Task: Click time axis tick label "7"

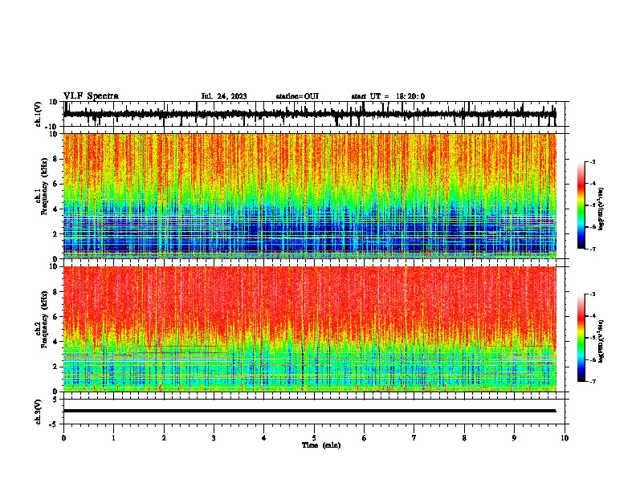Action: click(x=414, y=438)
